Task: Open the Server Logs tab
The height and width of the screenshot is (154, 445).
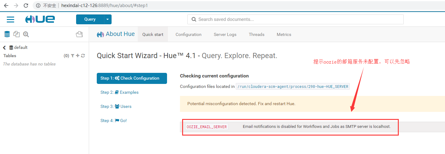Action: click(225, 34)
